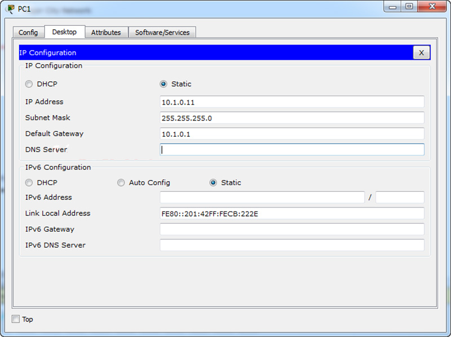Click the IPv6 prefix length field after slash

pos(400,197)
